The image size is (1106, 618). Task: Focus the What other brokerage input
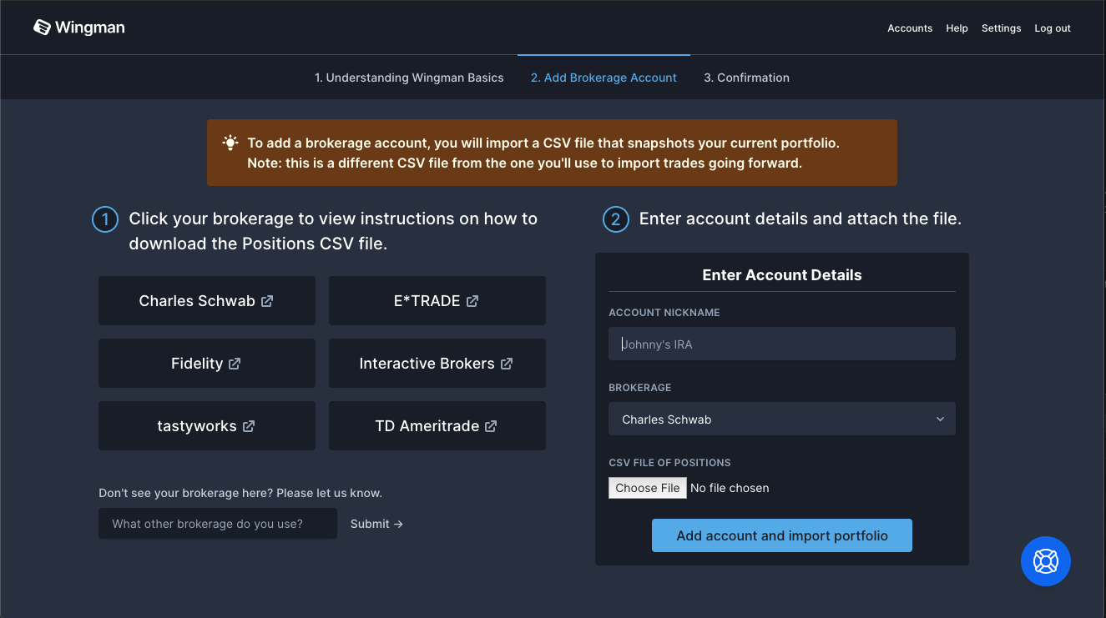tap(218, 524)
